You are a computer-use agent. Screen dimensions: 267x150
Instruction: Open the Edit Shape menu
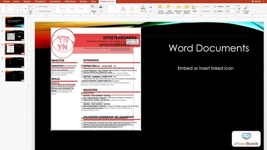pos(43,7)
